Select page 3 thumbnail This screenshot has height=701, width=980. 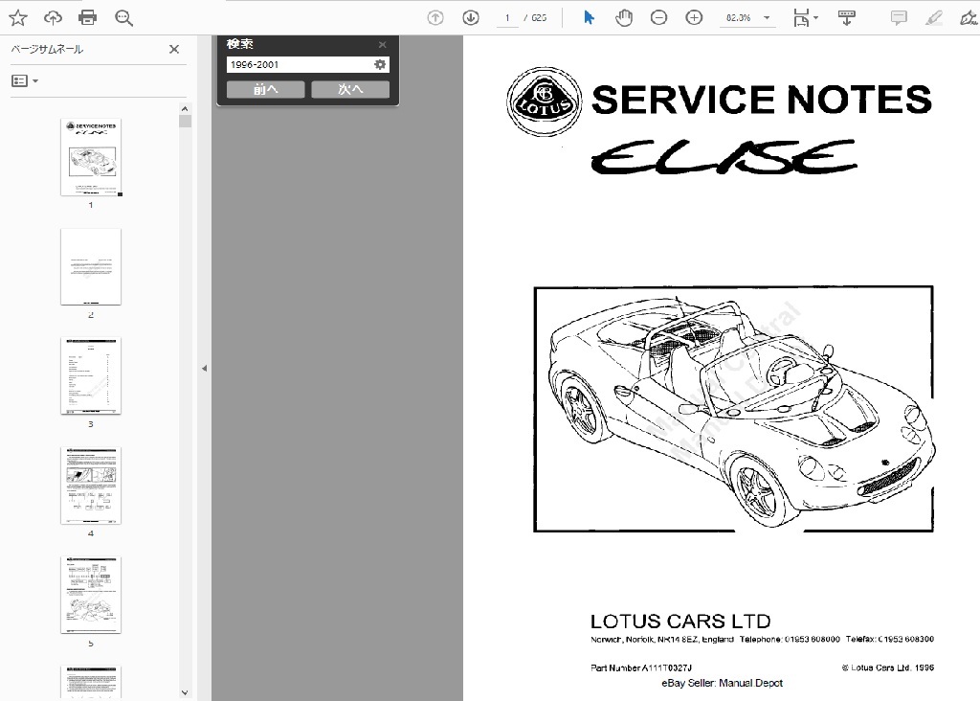pyautogui.click(x=91, y=375)
